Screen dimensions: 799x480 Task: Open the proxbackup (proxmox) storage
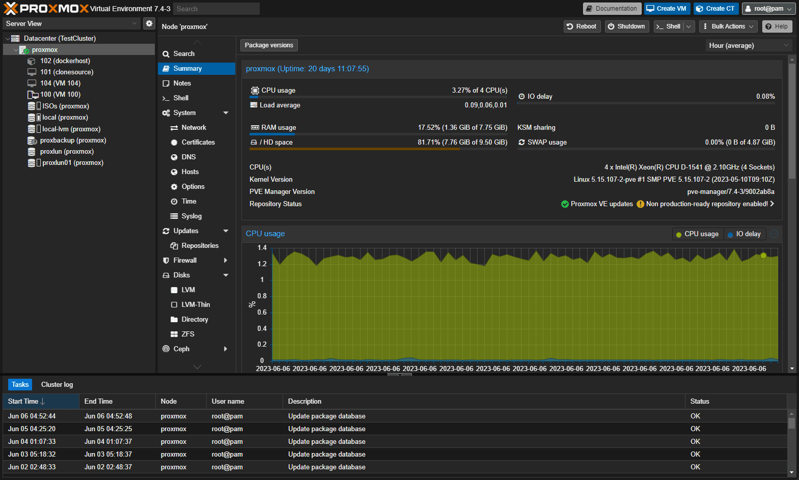(x=73, y=140)
